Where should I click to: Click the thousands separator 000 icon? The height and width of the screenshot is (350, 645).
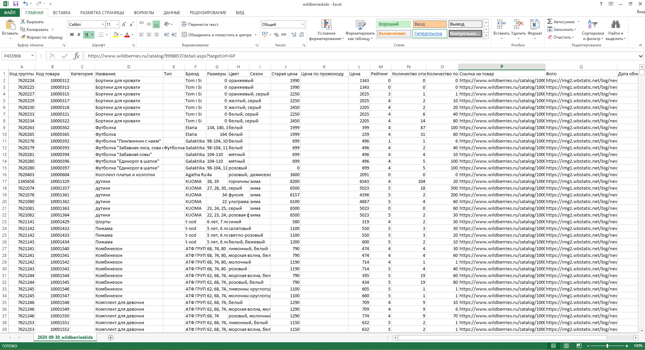284,35
